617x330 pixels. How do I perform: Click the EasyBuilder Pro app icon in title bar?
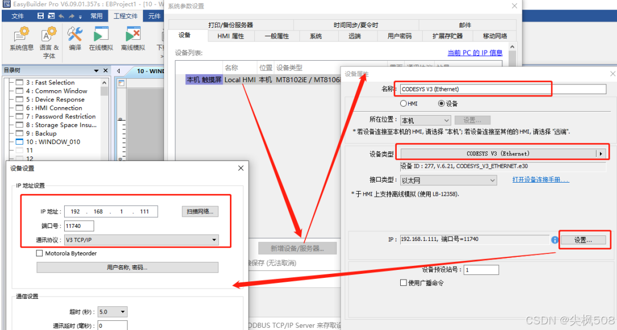click(6, 4)
